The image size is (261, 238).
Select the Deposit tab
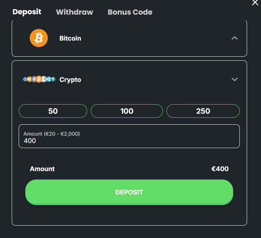[x=27, y=12]
